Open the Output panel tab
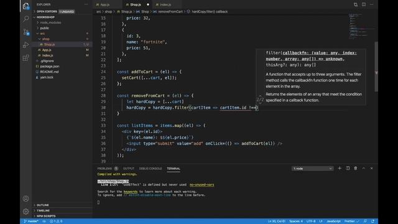This screenshot has height=224, width=398. click(129, 169)
